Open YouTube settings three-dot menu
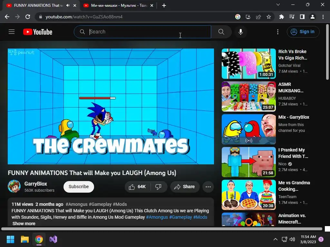This screenshot has height=247, width=330. pos(278,32)
